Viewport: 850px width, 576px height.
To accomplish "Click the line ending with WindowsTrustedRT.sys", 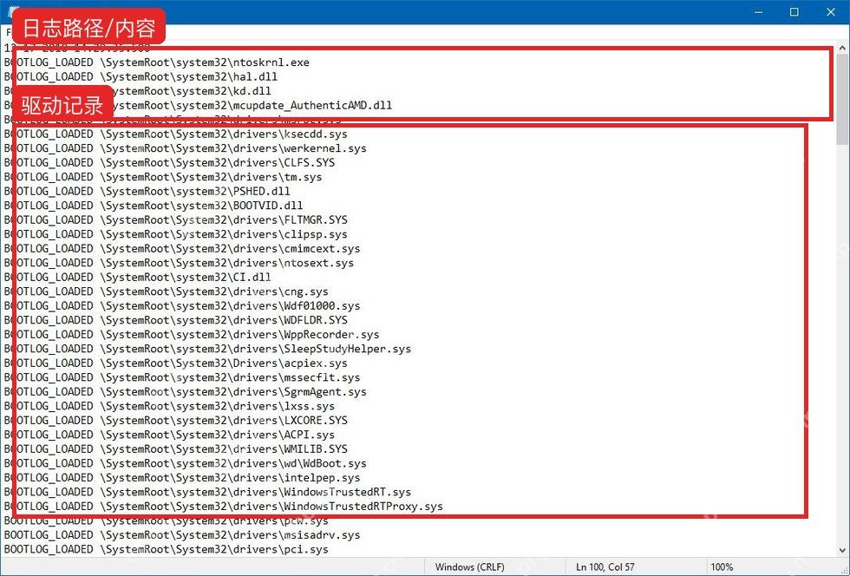I will 207,492.
